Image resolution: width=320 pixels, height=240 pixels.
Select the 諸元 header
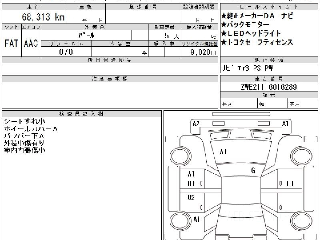tap(269, 95)
